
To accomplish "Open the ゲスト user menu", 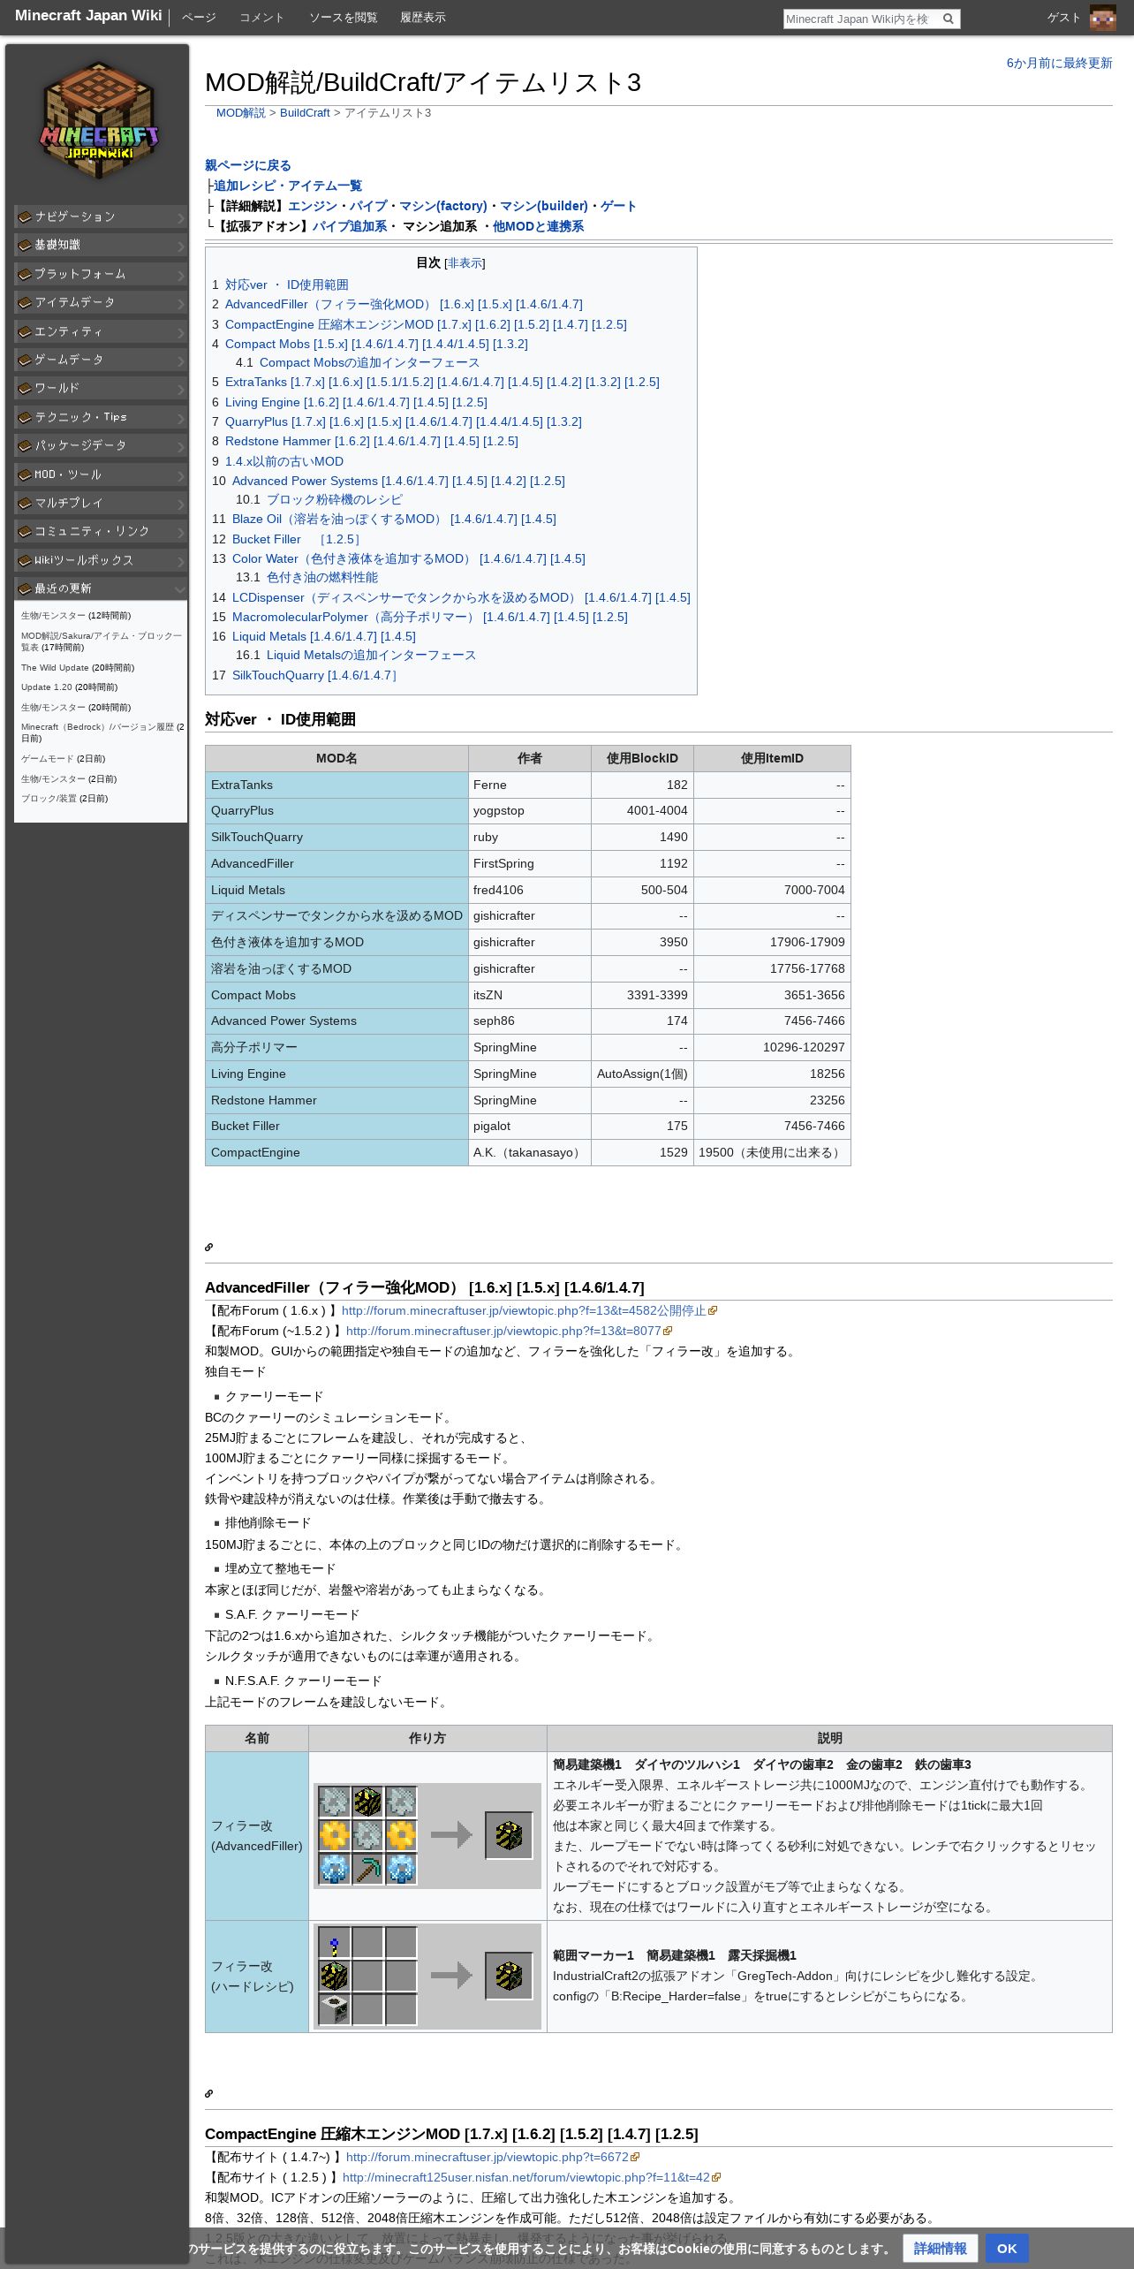I will tap(1063, 18).
